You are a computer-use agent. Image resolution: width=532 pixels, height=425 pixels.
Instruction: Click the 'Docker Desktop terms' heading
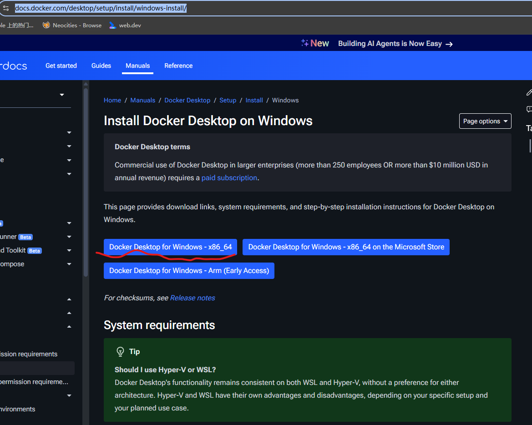(152, 147)
